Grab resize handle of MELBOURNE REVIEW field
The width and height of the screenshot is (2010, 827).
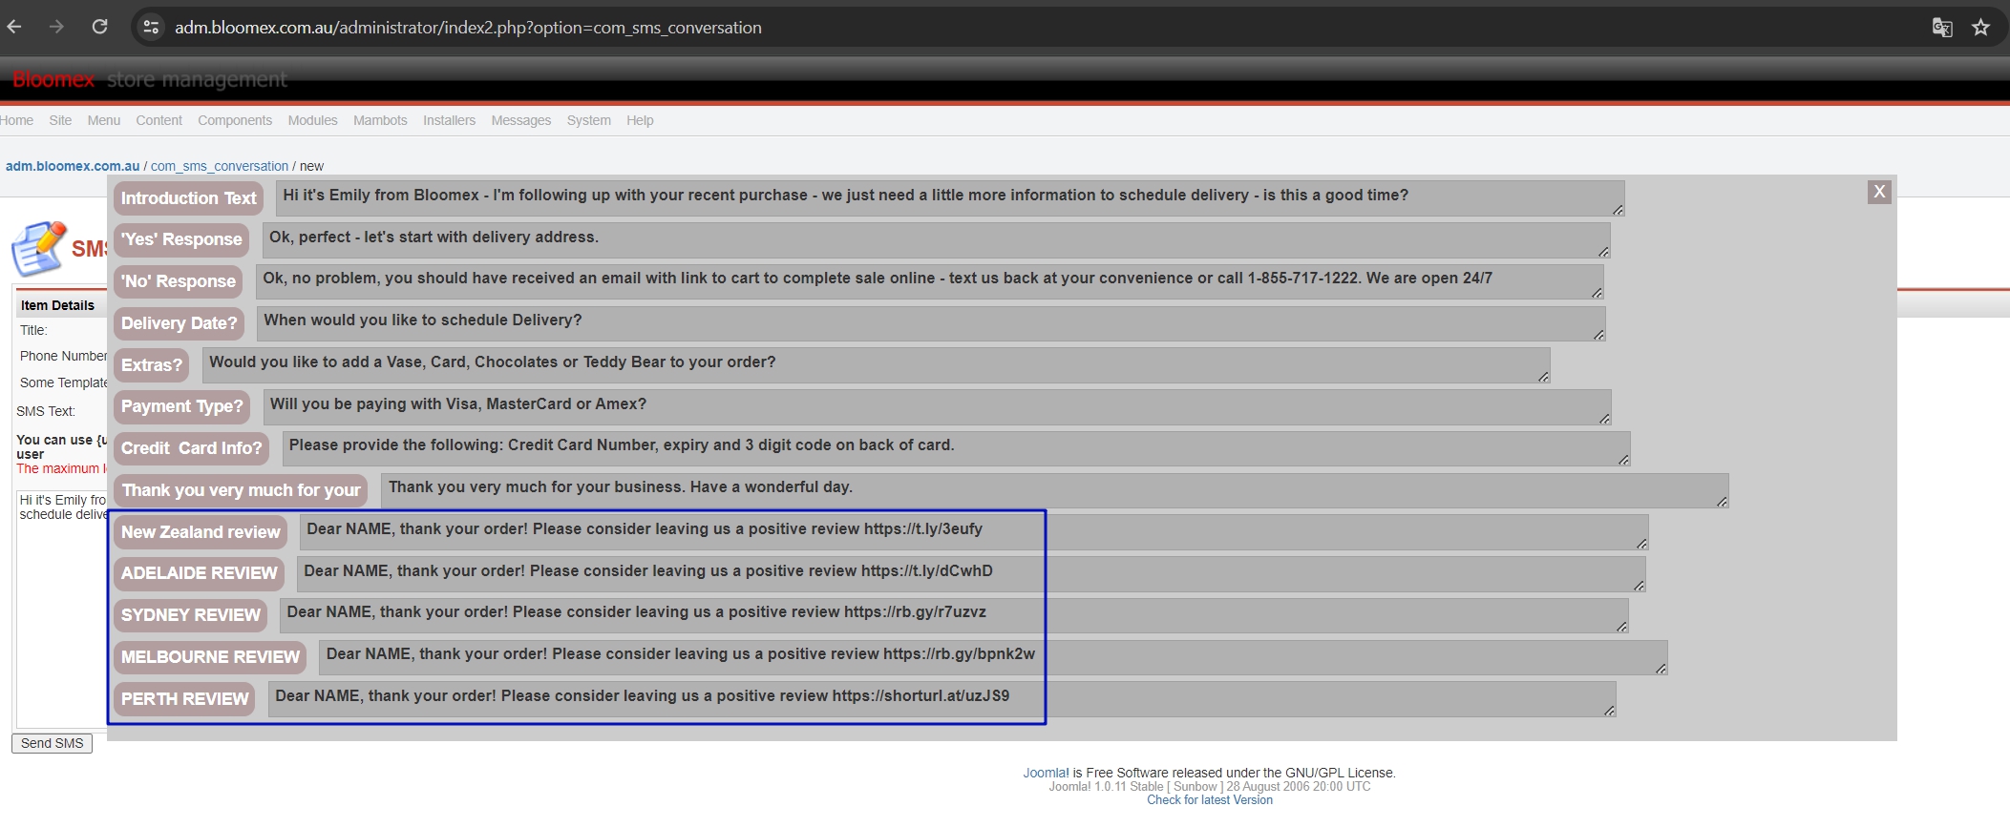(1661, 669)
